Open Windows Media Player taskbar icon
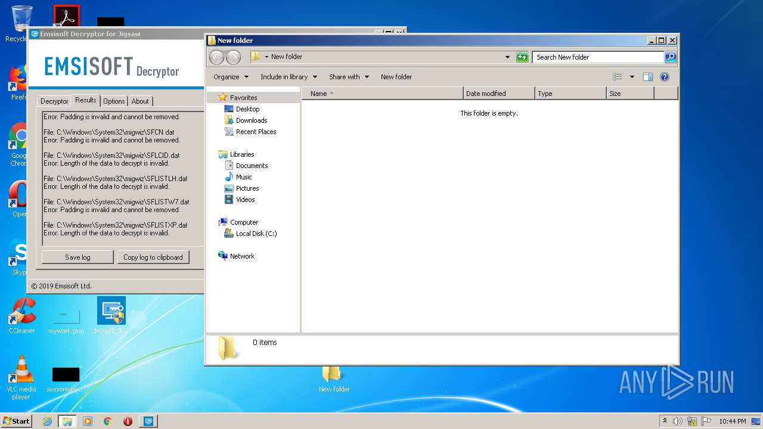Screen dimensions: 763x429 coord(88,421)
